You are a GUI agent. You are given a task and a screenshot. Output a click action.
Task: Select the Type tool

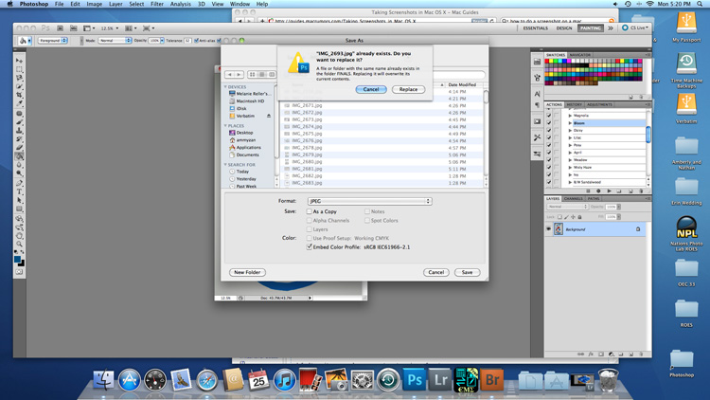click(x=19, y=191)
